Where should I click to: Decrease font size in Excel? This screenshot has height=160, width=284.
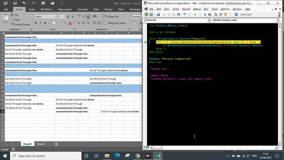coord(73,16)
